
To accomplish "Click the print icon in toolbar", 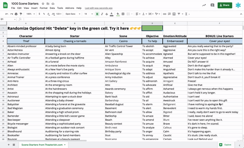I will coord(16,14).
